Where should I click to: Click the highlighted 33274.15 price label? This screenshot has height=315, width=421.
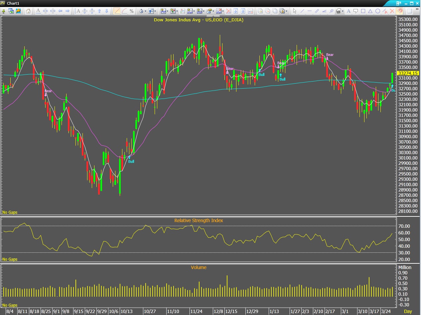(x=408, y=73)
